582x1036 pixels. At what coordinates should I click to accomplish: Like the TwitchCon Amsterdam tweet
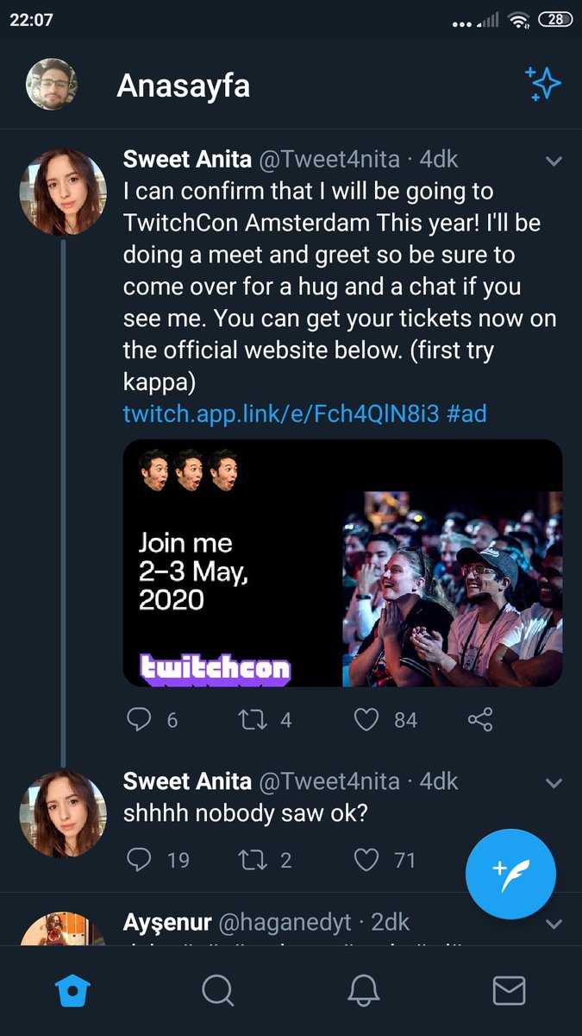[367, 720]
